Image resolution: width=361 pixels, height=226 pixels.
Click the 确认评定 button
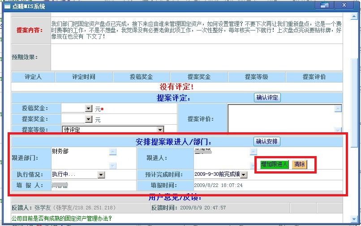coord(267,98)
